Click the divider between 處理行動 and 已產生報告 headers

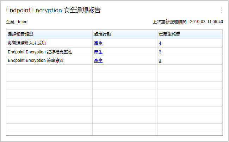coord(157,34)
